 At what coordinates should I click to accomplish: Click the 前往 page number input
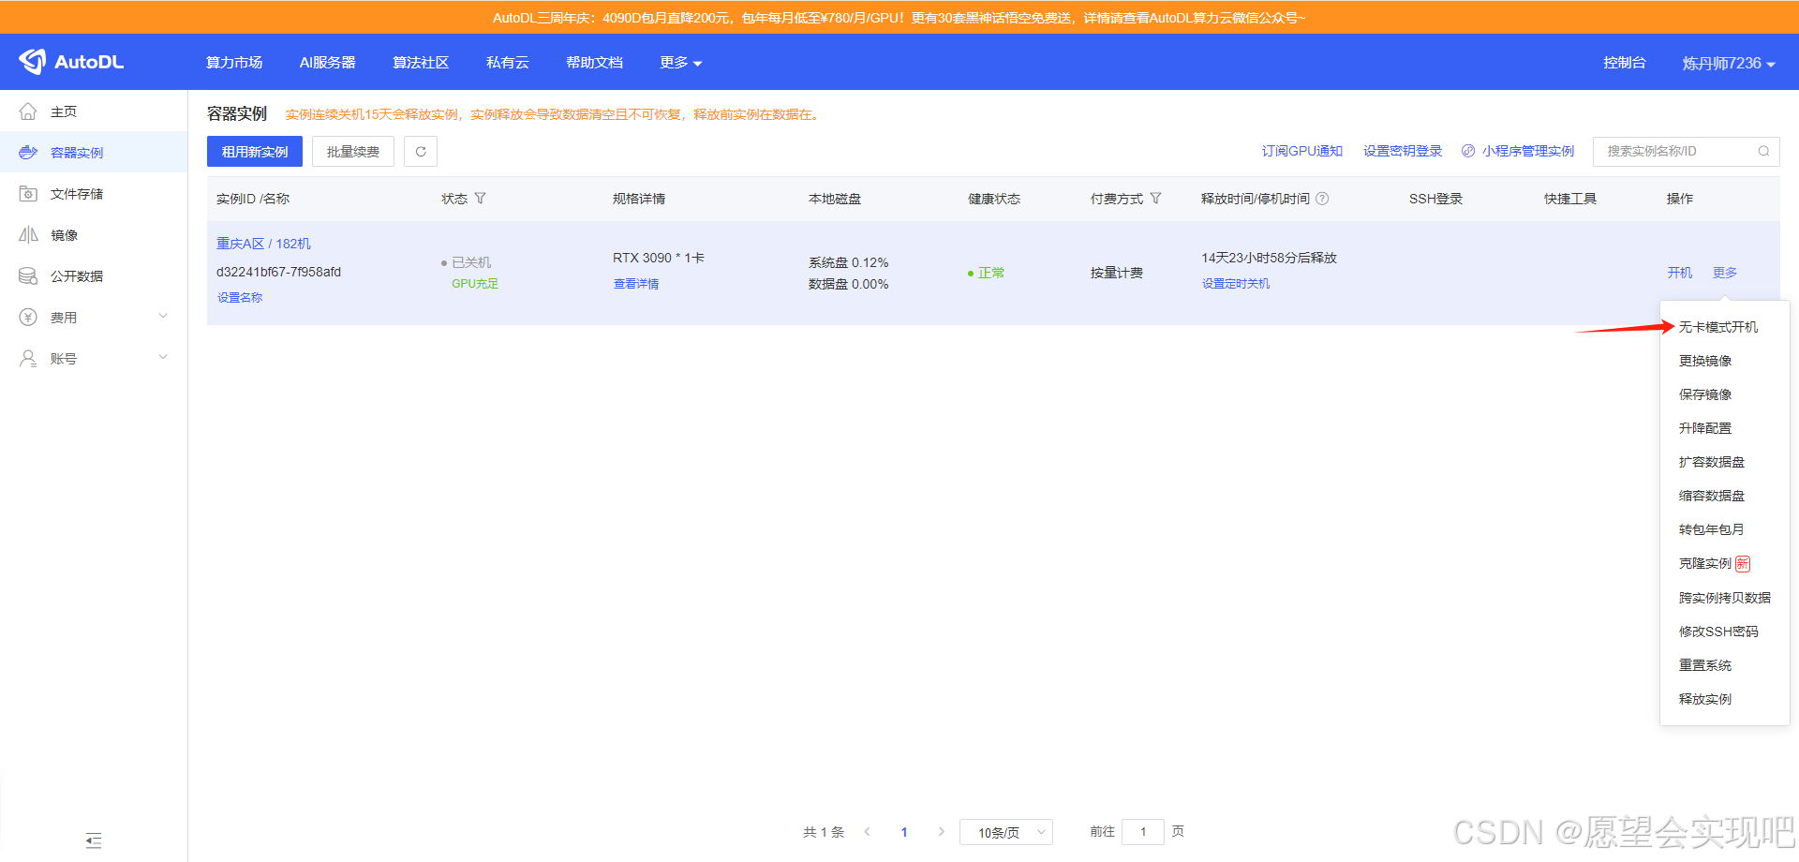(1143, 832)
